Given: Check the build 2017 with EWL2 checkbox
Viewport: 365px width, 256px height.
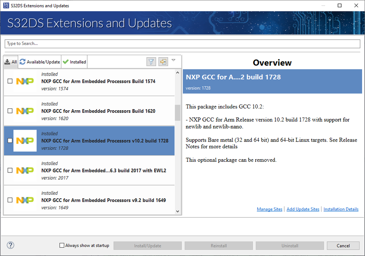Looking at the screenshot, I should tap(10, 170).
